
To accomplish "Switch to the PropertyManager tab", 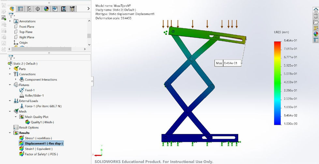I will click(x=20, y=9).
